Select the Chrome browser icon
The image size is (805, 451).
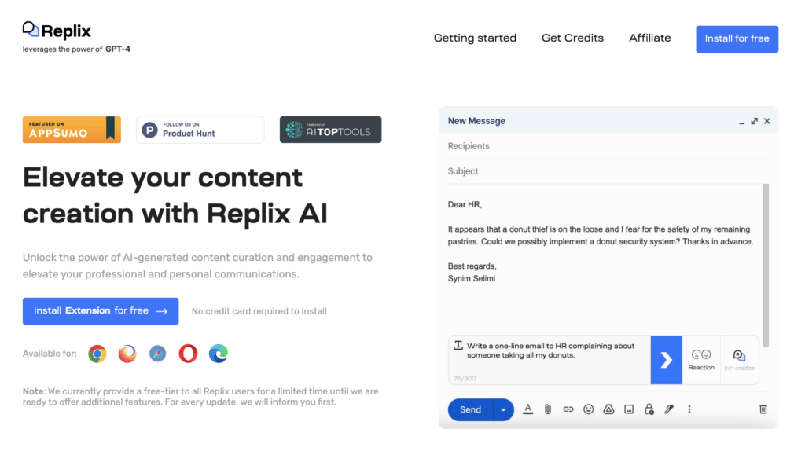coord(97,354)
